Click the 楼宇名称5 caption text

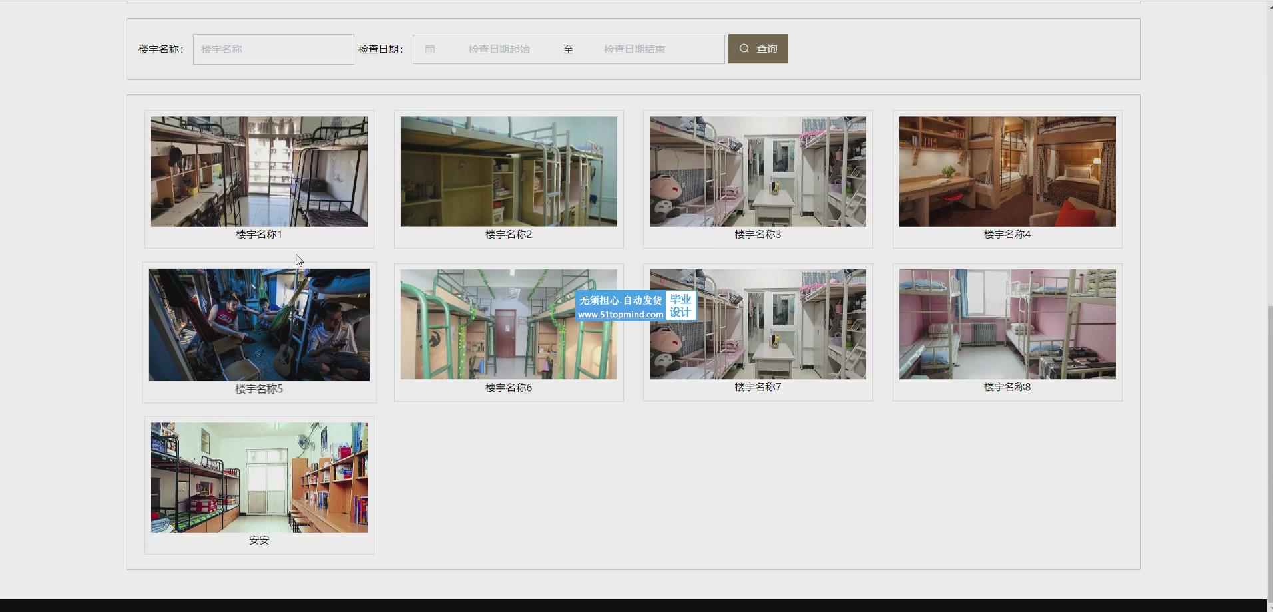pyautogui.click(x=259, y=389)
